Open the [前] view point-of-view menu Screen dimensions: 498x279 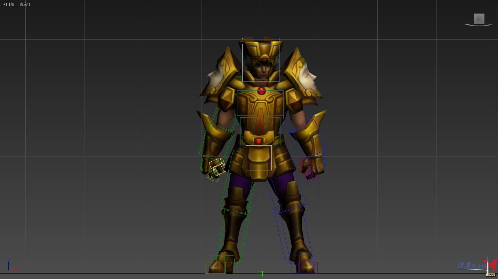(13, 4)
